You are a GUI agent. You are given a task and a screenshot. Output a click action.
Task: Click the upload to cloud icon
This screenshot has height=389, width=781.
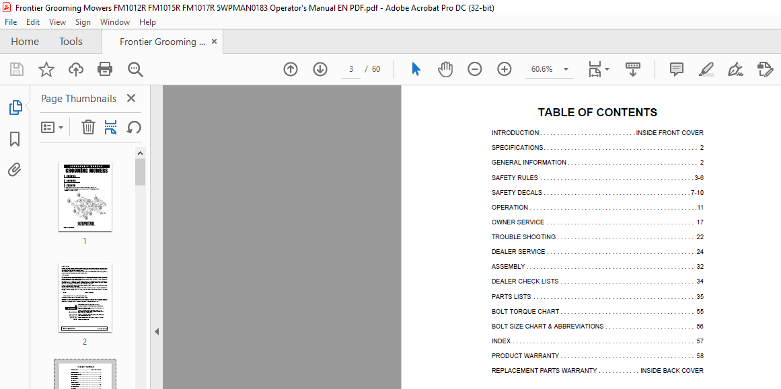tap(76, 69)
